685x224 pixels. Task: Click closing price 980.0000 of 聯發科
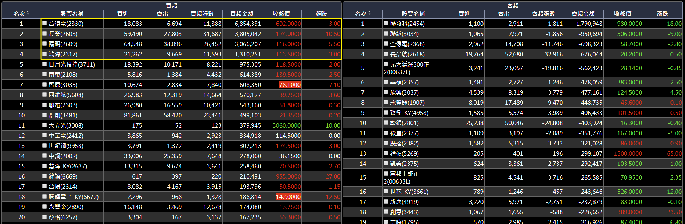pyautogui.click(x=630, y=24)
